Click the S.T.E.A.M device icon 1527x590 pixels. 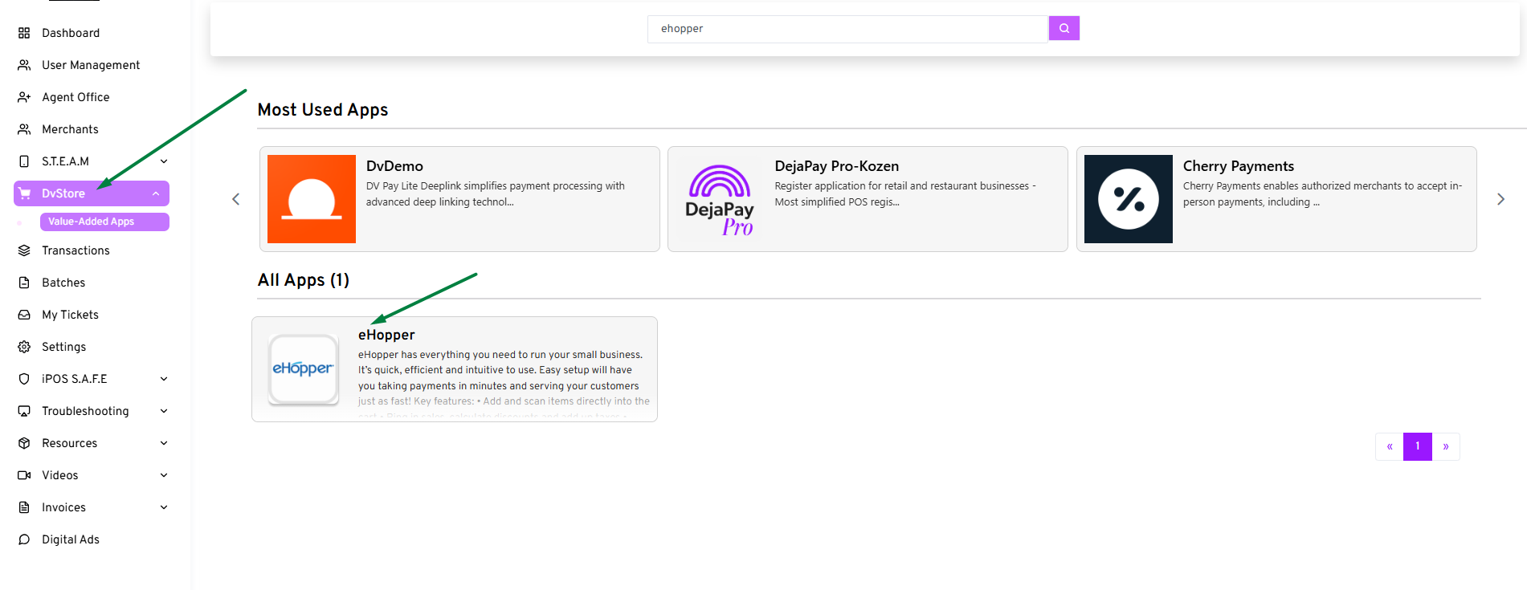pyautogui.click(x=24, y=161)
